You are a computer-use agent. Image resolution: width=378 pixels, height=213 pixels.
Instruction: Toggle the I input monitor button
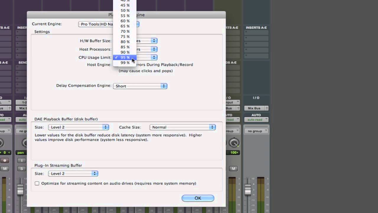coord(22,160)
